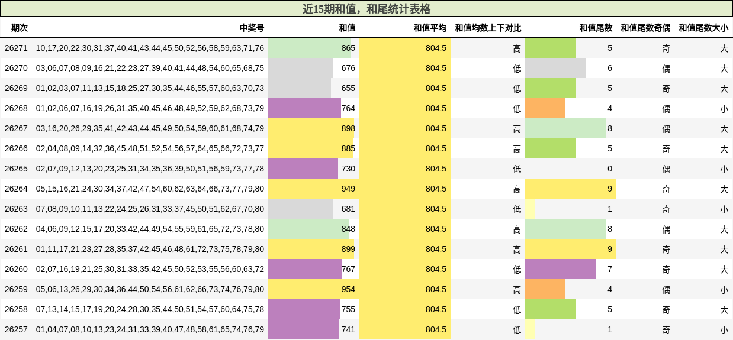
Task: Select period cell 26260
Action: pyautogui.click(x=16, y=269)
